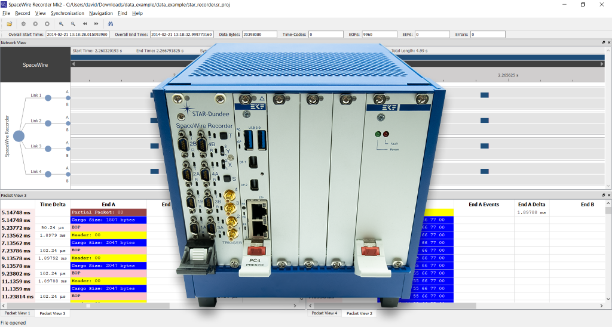Click the timeline scroll-right arrow

pyautogui.click(x=602, y=63)
